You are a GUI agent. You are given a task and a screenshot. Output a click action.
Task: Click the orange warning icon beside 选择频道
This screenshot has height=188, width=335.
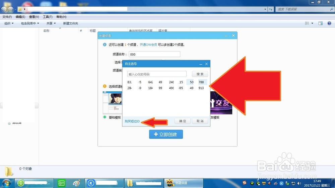(x=105, y=86)
